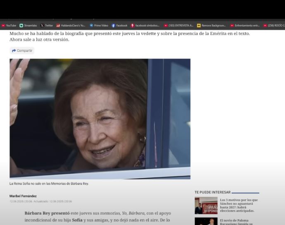Click the Prime Video bookmark label
Viewport: 285px width, 225px height.
(x=101, y=26)
